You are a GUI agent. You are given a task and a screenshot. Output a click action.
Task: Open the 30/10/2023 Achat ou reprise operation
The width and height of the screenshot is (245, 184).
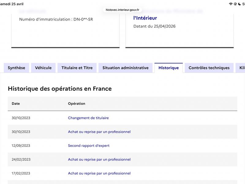tap(99, 132)
